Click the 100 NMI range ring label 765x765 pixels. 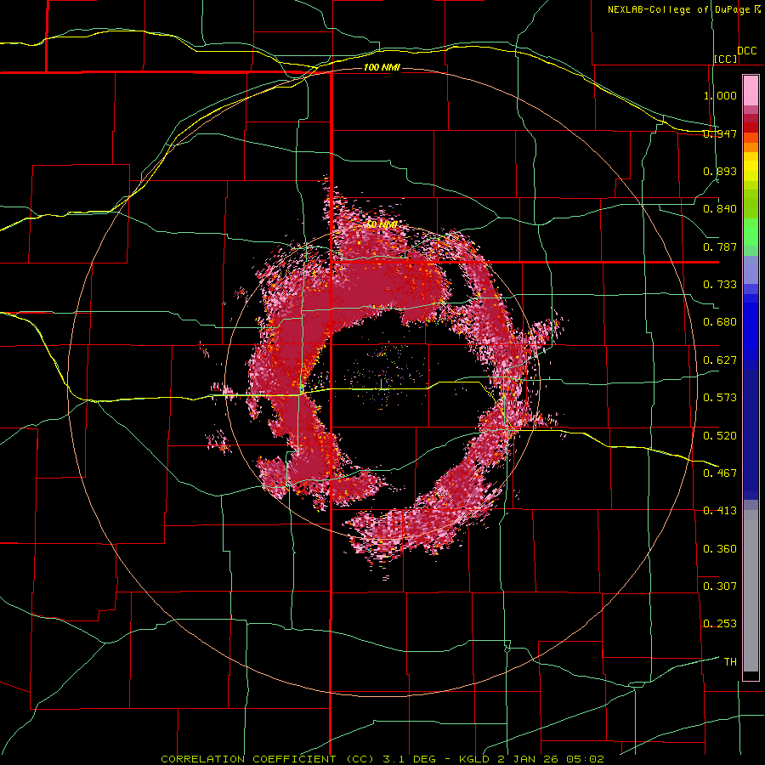point(382,67)
